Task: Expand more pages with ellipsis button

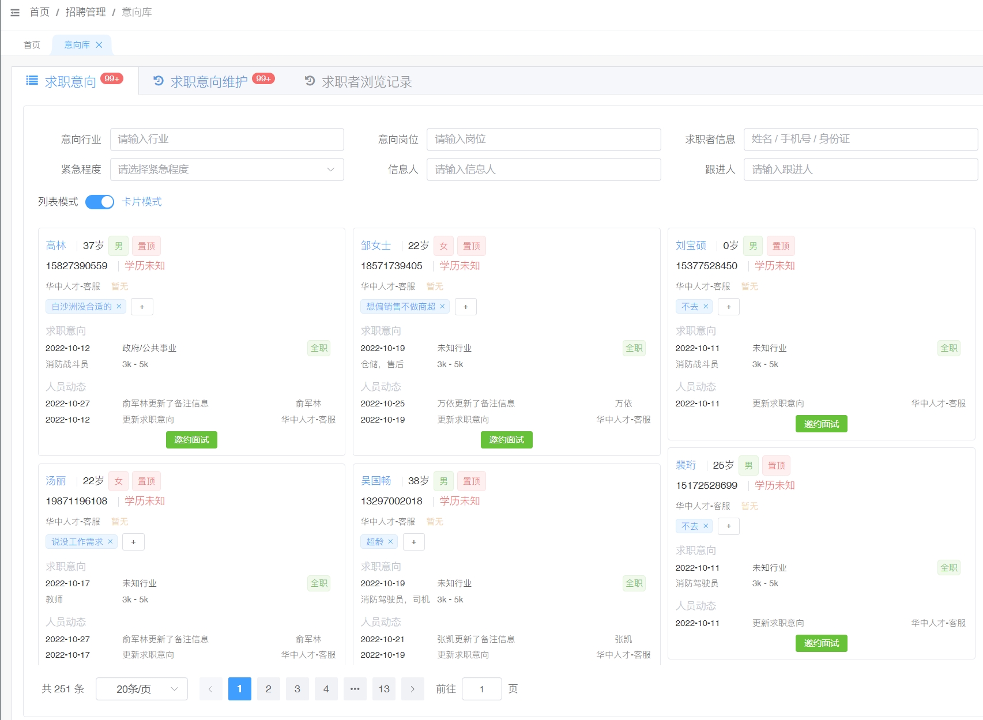Action: [355, 689]
